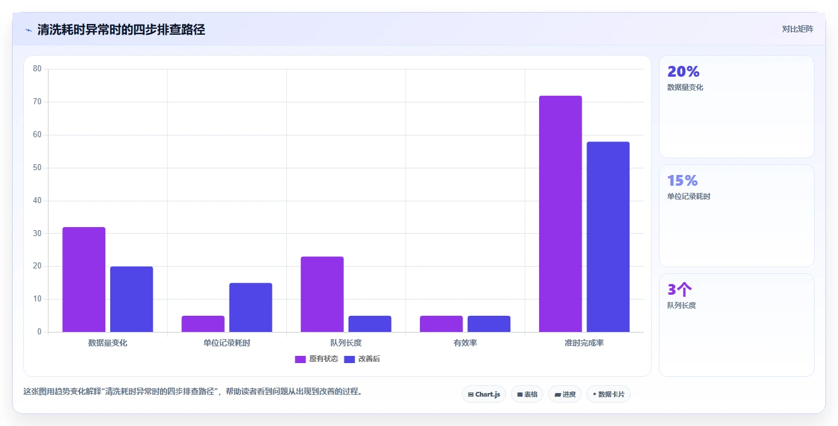The height and width of the screenshot is (426, 838).
Task: Click the 20 y-axis tick label
Action: click(37, 266)
